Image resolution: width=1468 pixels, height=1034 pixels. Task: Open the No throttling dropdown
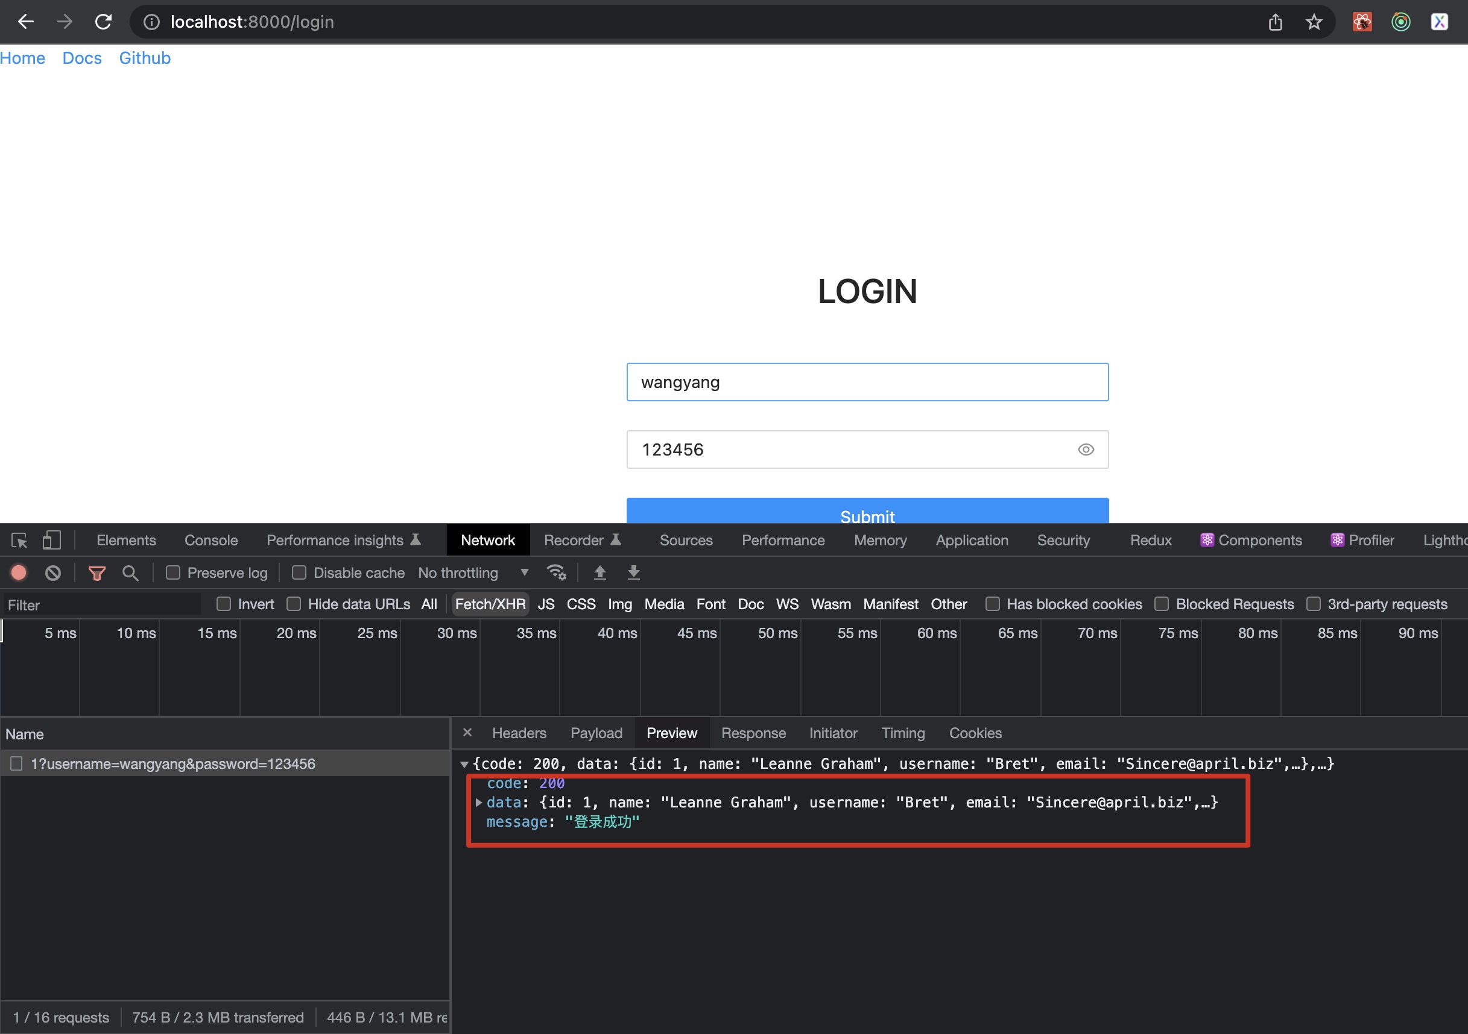[x=473, y=573]
